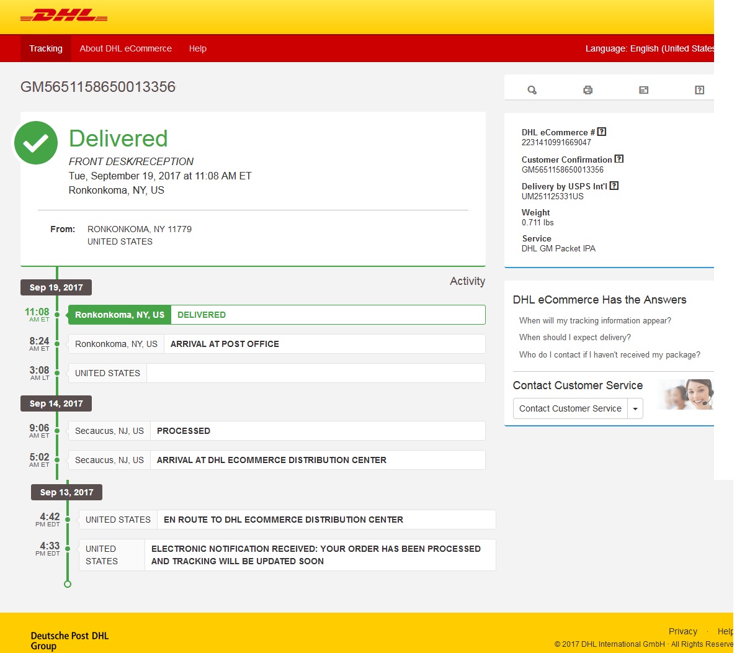Screen dimensions: 737x653
Task: Open the Help menu item in navigation
Action: point(198,48)
